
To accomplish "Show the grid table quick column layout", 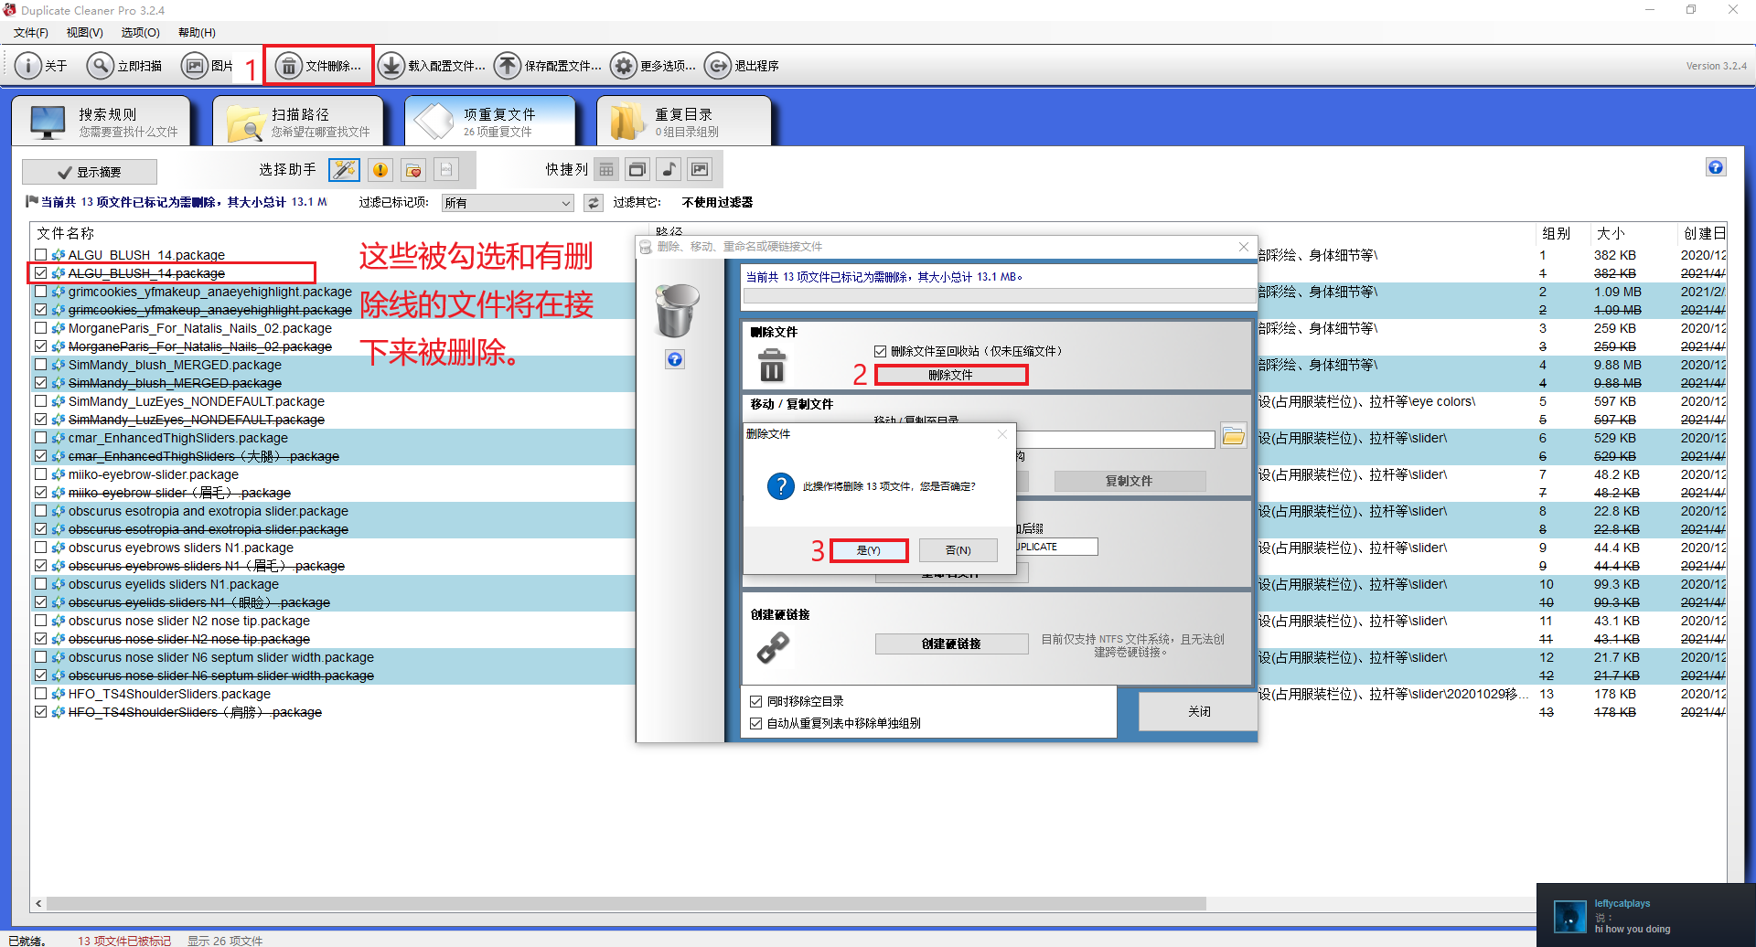I will [606, 169].
